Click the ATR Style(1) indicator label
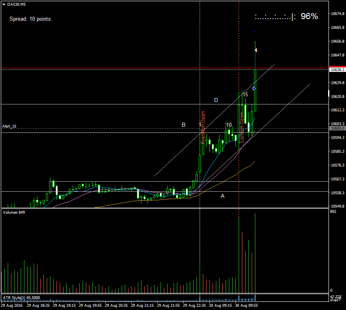Viewport: 346px width, 310px height. [x=18, y=297]
